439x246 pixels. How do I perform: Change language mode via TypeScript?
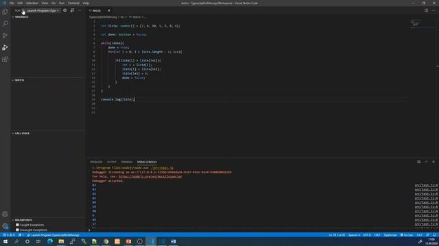(390, 235)
